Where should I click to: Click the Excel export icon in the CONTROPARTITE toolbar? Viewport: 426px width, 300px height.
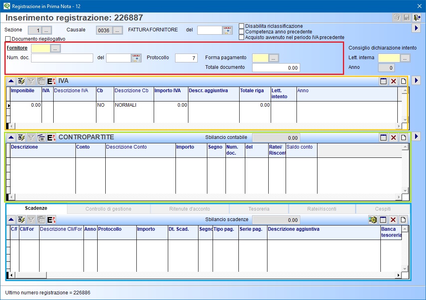pyautogui.click(x=51, y=137)
